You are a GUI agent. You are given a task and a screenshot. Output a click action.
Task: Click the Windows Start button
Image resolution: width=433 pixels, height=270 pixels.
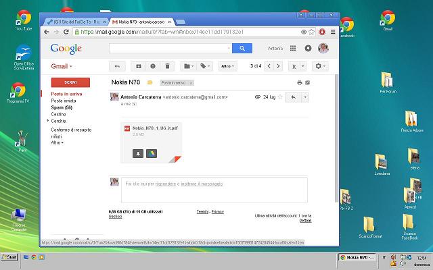[9, 258]
